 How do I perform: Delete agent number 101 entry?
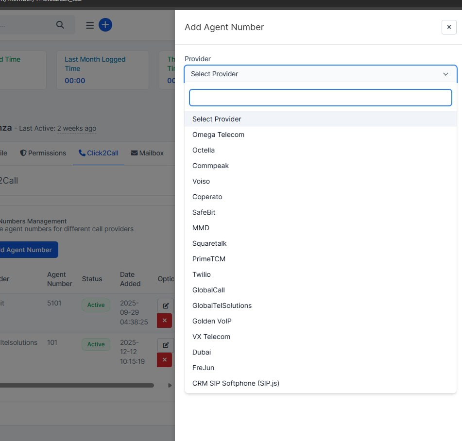(164, 360)
